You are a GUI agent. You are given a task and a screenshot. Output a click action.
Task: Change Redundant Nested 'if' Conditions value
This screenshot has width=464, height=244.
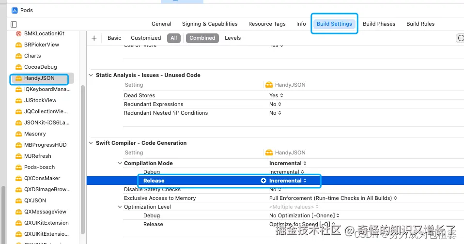click(275, 113)
